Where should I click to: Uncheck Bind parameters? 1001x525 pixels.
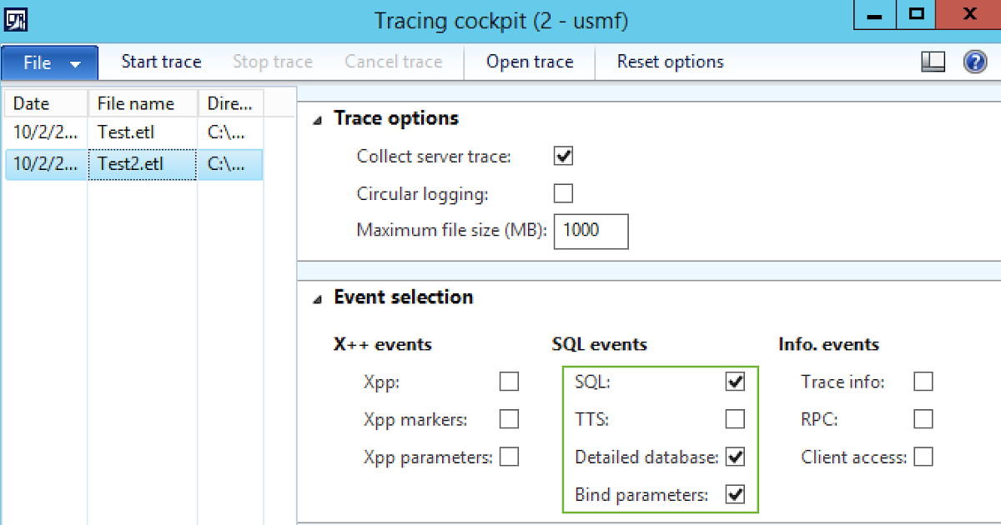[735, 494]
